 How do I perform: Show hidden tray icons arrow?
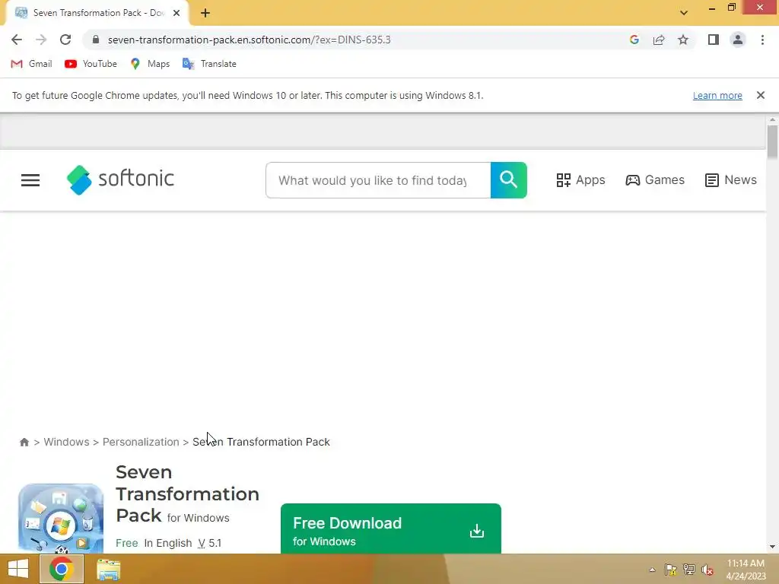652,570
